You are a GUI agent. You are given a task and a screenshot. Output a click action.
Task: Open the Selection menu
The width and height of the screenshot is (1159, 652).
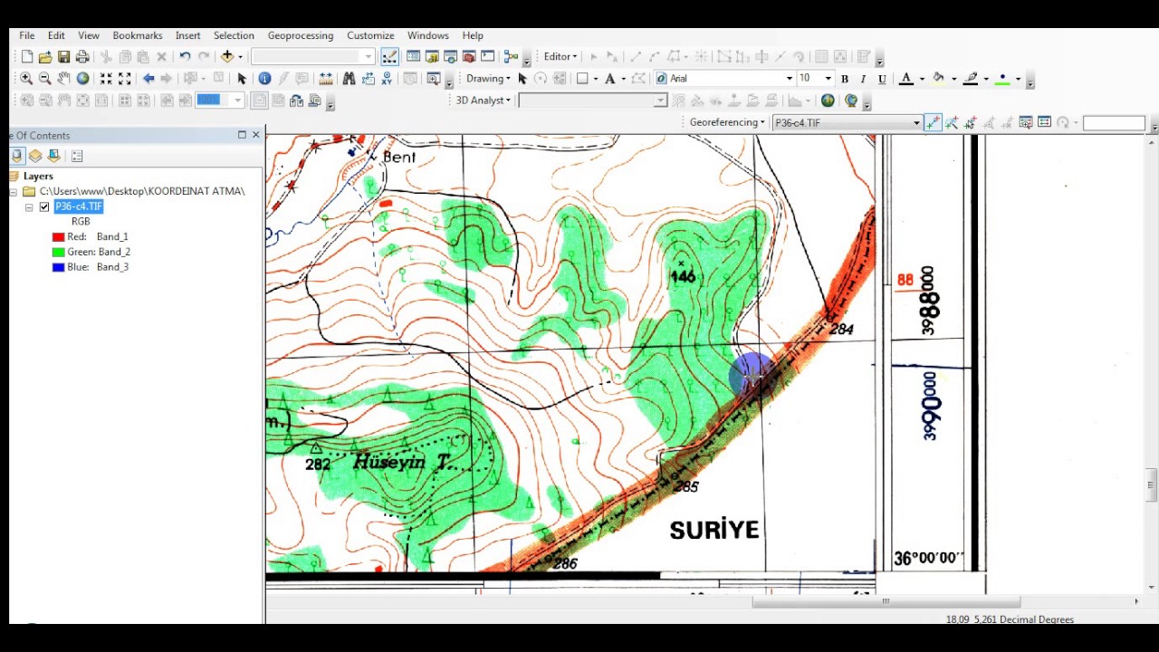(234, 35)
